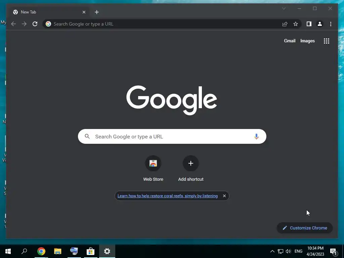Image resolution: width=344 pixels, height=258 pixels.
Task: Open a new tab with plus button
Action: point(97,12)
